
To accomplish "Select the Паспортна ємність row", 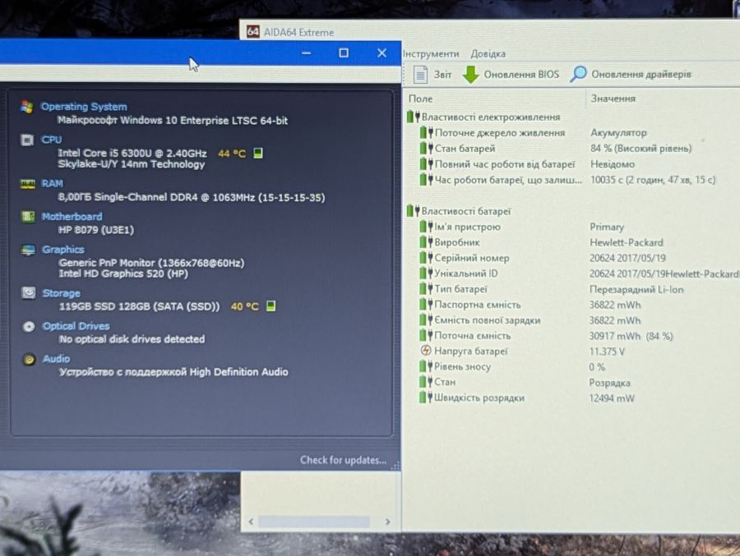I will (572, 305).
